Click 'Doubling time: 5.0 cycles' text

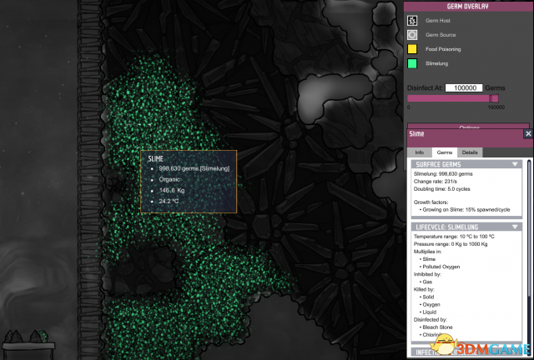(x=441, y=189)
